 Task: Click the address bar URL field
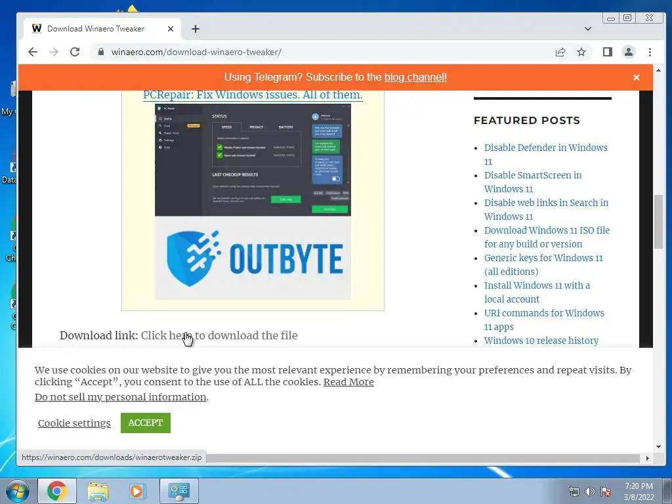(325, 52)
